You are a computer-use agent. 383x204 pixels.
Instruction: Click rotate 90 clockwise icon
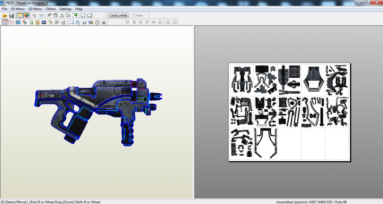(x=175, y=22)
